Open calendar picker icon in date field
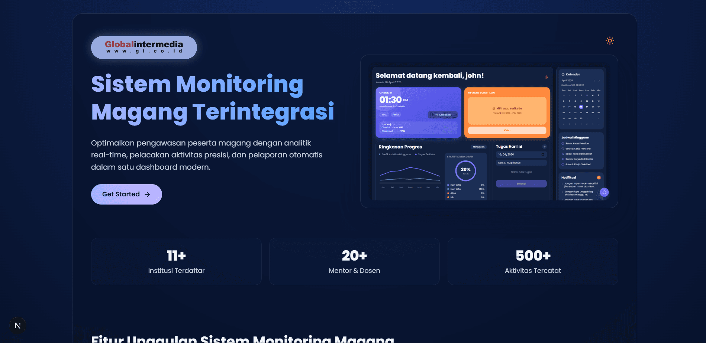The width and height of the screenshot is (706, 343). (x=542, y=154)
